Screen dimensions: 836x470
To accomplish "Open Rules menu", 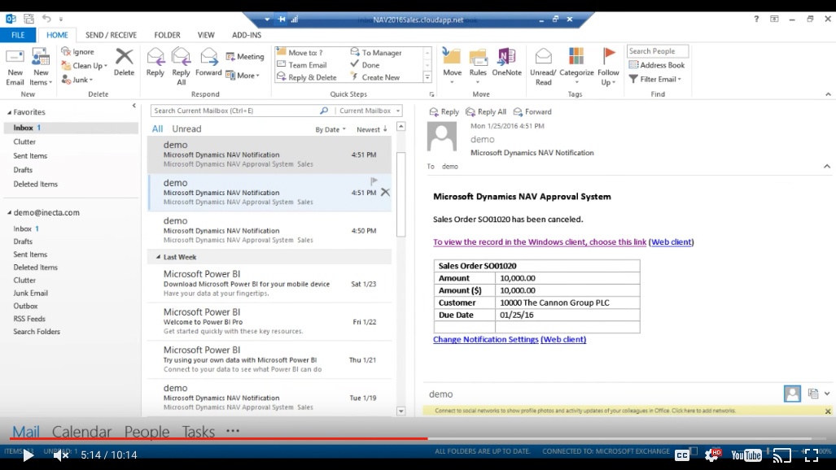I will (x=478, y=67).
